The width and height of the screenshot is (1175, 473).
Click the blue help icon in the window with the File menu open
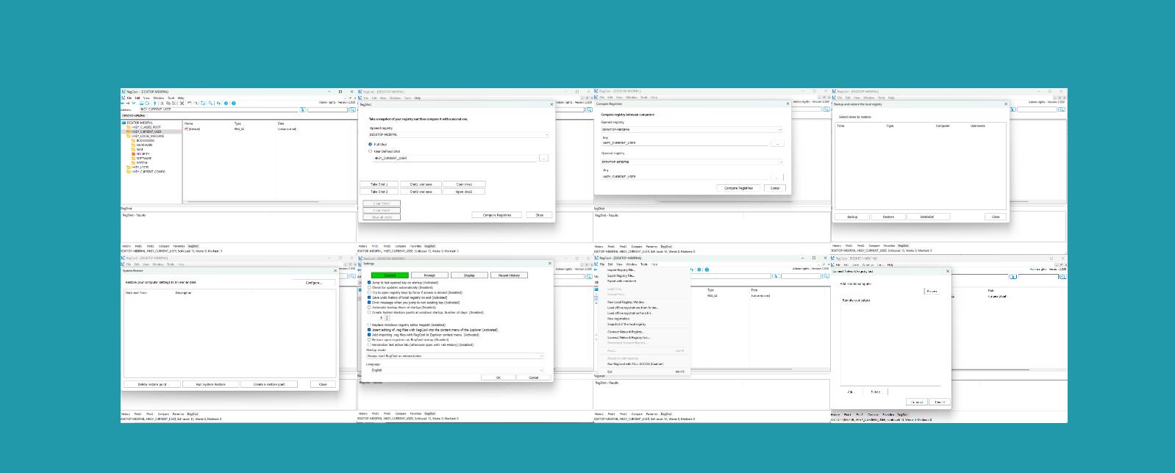point(707,270)
